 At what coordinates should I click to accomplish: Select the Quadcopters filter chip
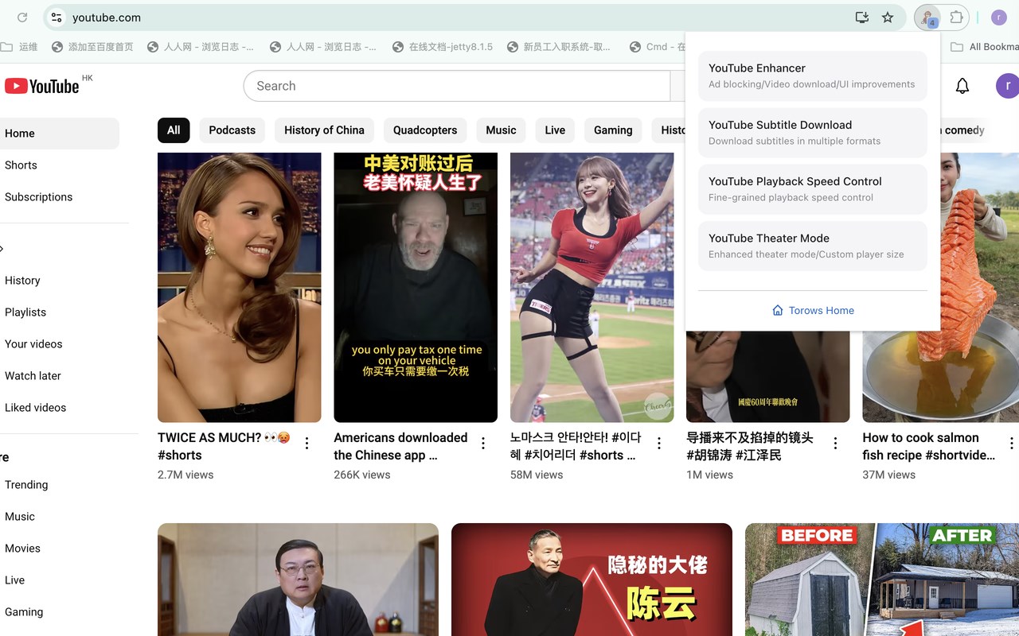pyautogui.click(x=425, y=130)
